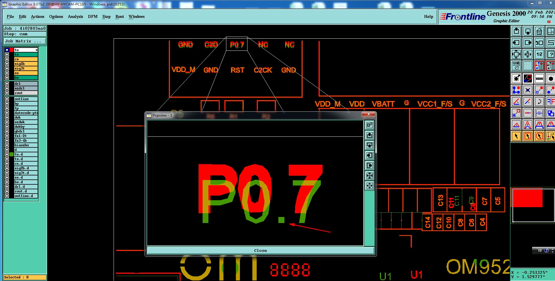Click the zoom in icon with outward arrows
The width and height of the screenshot is (555, 281).
[x=516, y=54]
